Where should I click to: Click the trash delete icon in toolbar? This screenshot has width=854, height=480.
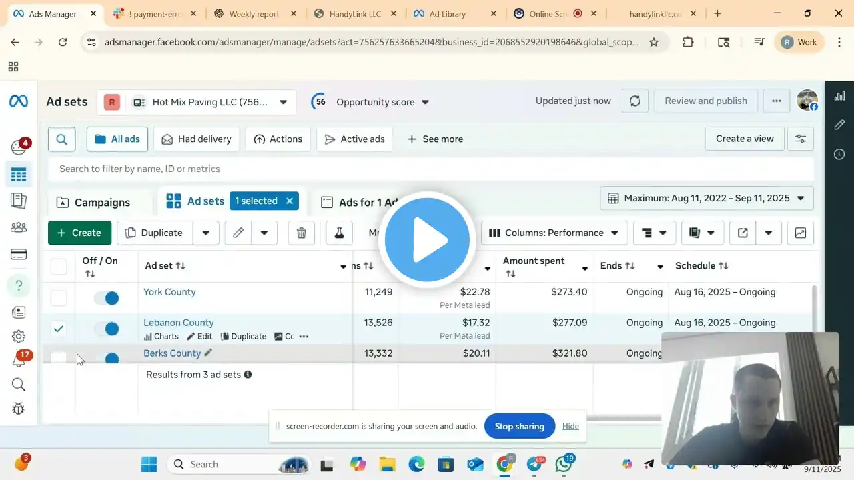302,233
